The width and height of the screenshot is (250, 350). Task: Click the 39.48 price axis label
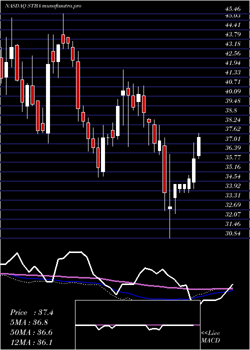point(233,101)
